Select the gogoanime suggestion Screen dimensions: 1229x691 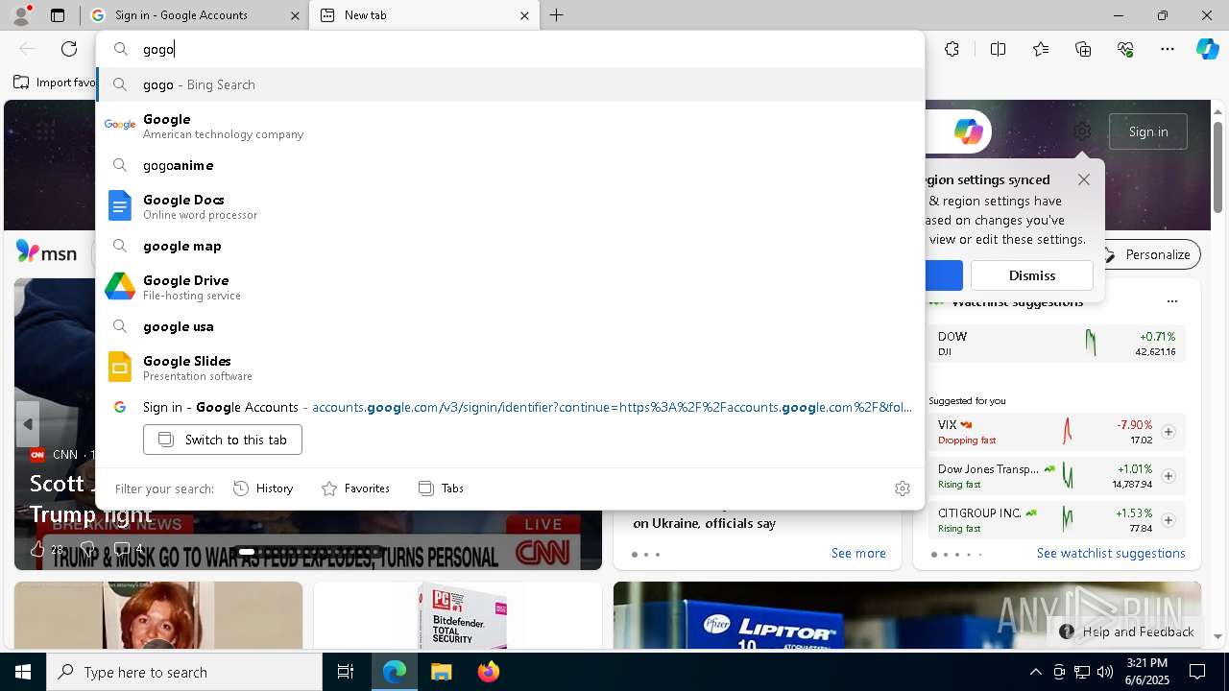click(x=510, y=165)
